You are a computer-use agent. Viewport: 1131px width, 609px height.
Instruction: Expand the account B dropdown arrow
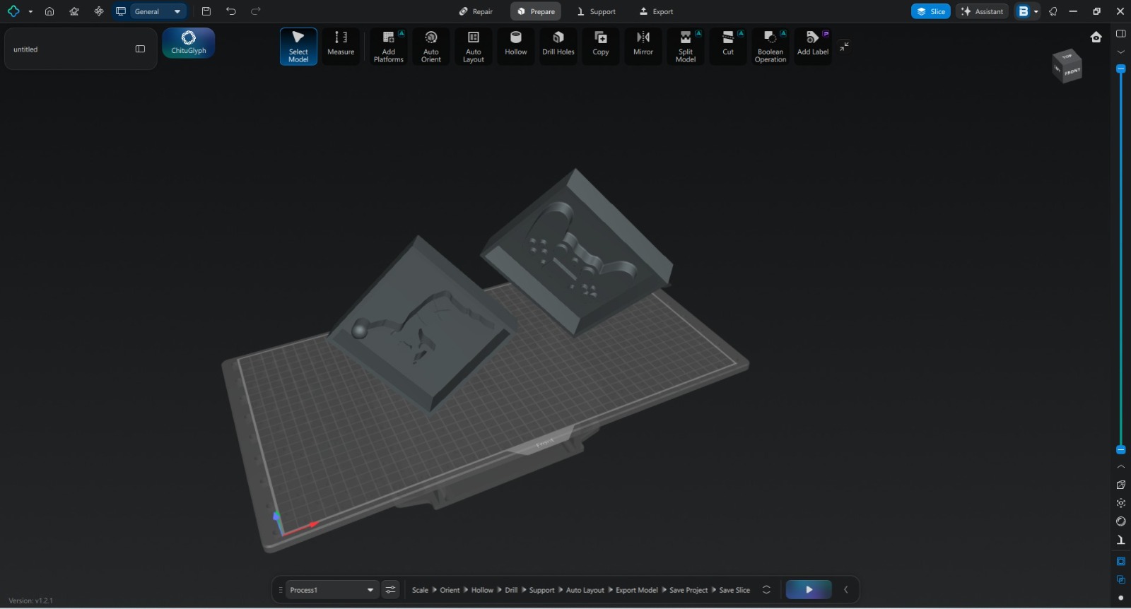[1036, 11]
